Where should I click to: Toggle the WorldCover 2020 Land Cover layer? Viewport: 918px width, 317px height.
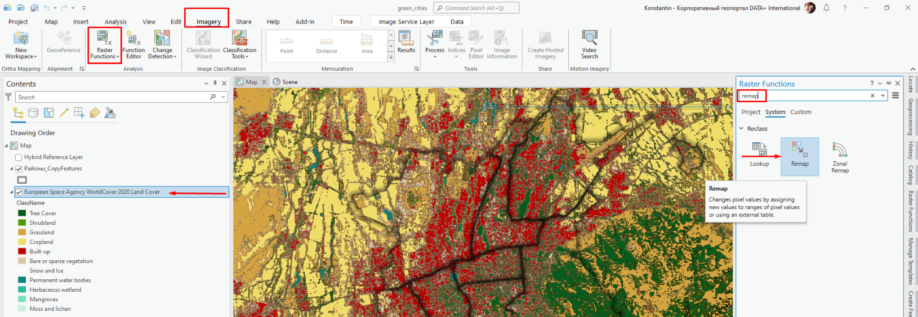click(19, 192)
